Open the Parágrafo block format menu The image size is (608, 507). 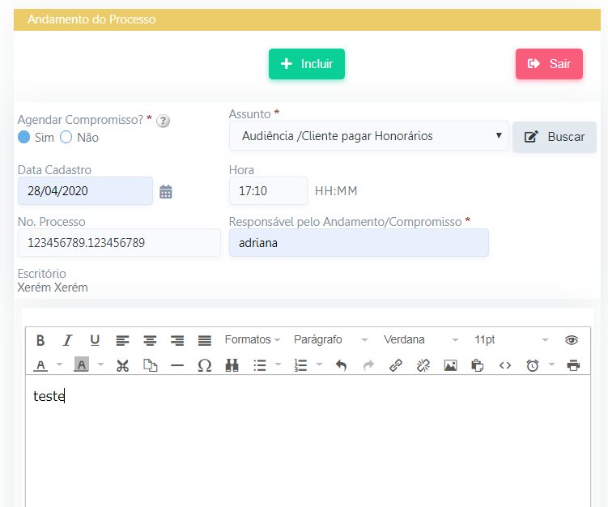(x=330, y=340)
